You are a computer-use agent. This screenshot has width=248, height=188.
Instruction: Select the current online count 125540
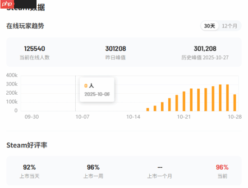click(34, 49)
